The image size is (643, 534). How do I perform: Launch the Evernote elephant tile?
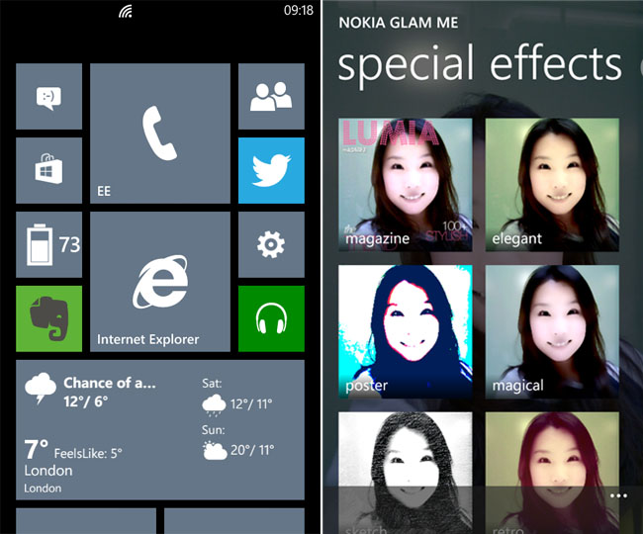48,318
